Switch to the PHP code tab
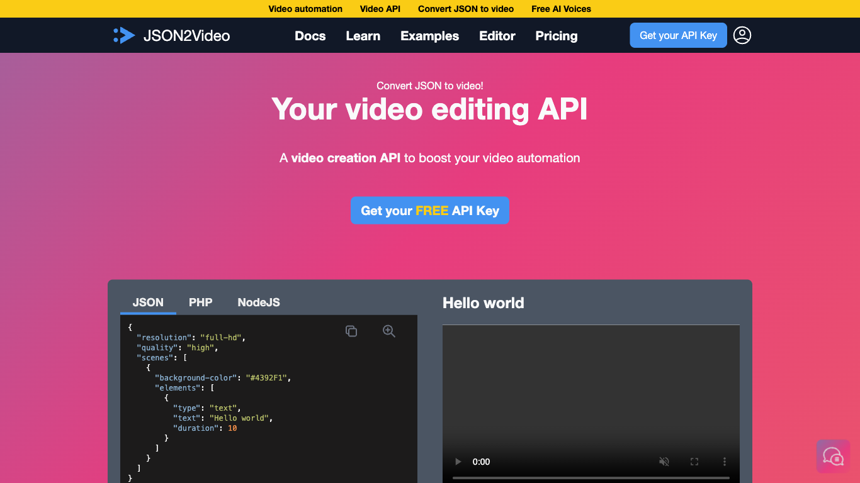 pos(200,303)
